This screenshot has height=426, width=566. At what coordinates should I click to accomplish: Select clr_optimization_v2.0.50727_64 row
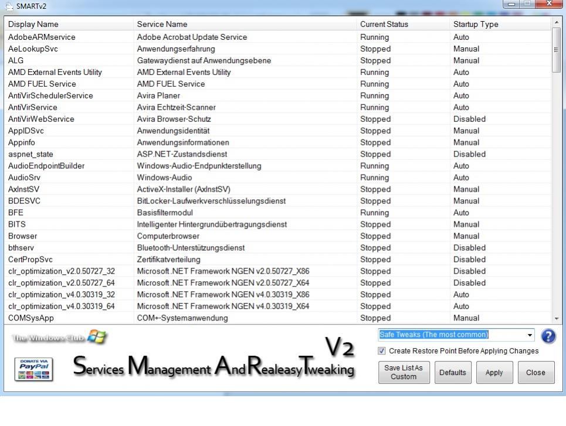277,283
